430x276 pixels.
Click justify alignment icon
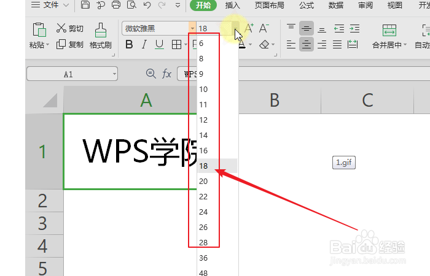[x=337, y=44]
